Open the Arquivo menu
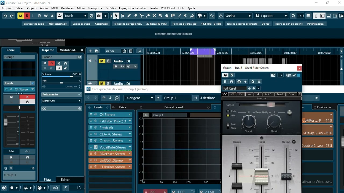Screen dimensions: 344x193 tap(7, 8)
